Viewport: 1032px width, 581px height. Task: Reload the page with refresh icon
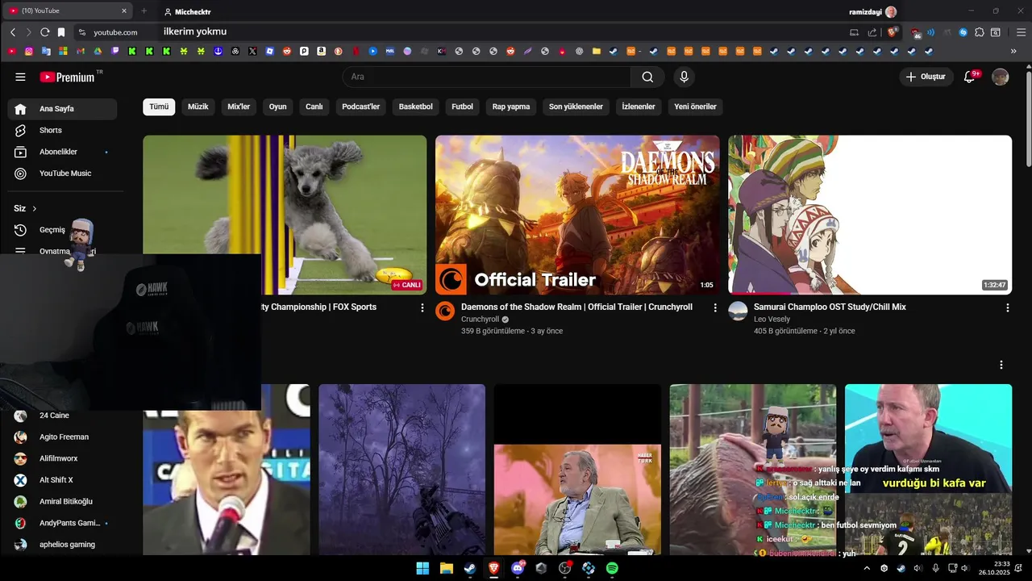click(44, 32)
